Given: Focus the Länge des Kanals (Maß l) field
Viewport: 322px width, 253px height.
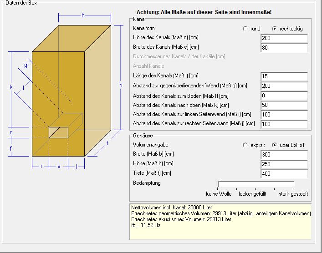Looking at the screenshot, I should coord(284,76).
